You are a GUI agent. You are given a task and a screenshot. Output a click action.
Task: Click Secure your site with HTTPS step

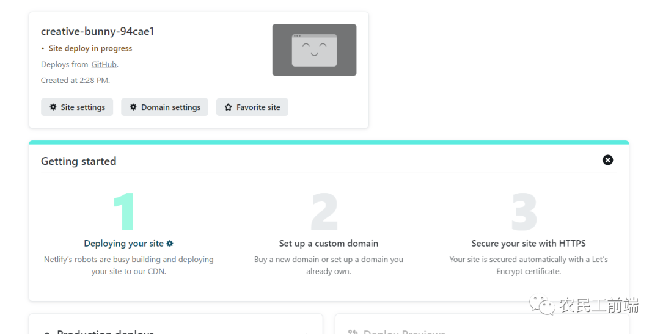point(529,243)
